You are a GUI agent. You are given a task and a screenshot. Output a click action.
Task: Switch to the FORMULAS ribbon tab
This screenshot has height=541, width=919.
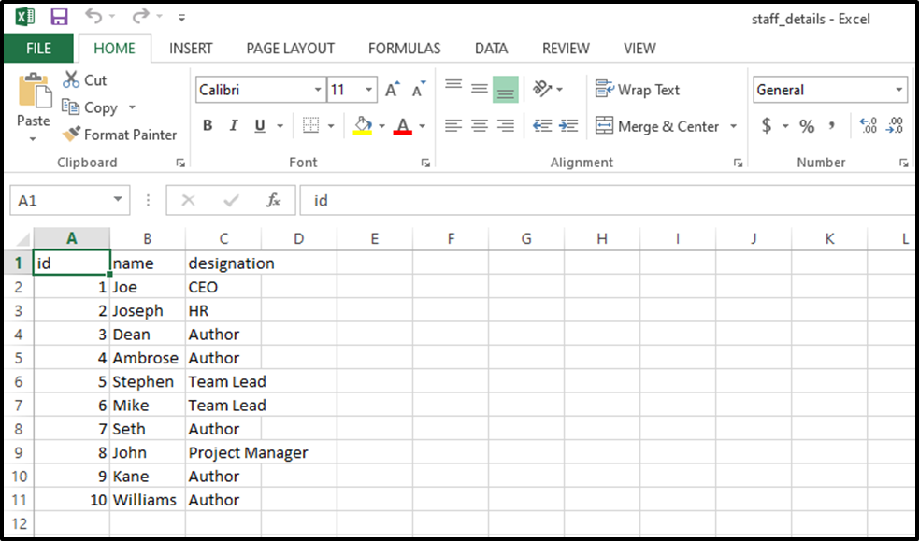click(x=405, y=49)
